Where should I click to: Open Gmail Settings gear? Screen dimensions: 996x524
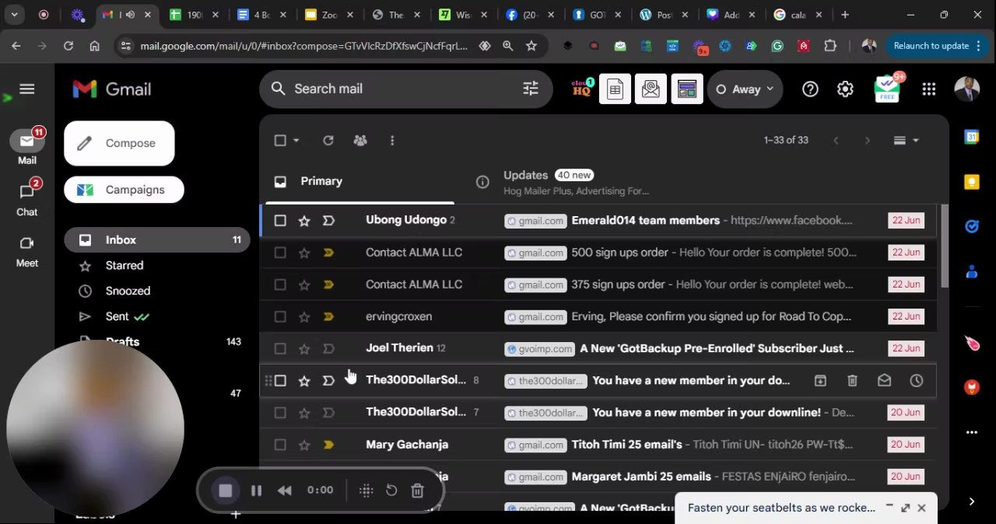click(845, 89)
